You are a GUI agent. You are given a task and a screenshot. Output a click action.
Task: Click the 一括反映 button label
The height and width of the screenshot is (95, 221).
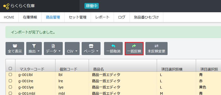[x=134, y=51]
